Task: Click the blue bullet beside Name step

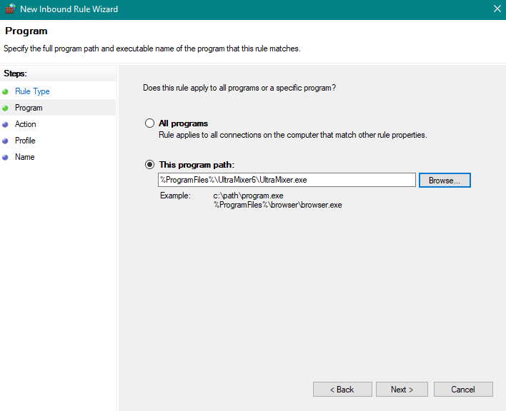Action: click(x=6, y=157)
